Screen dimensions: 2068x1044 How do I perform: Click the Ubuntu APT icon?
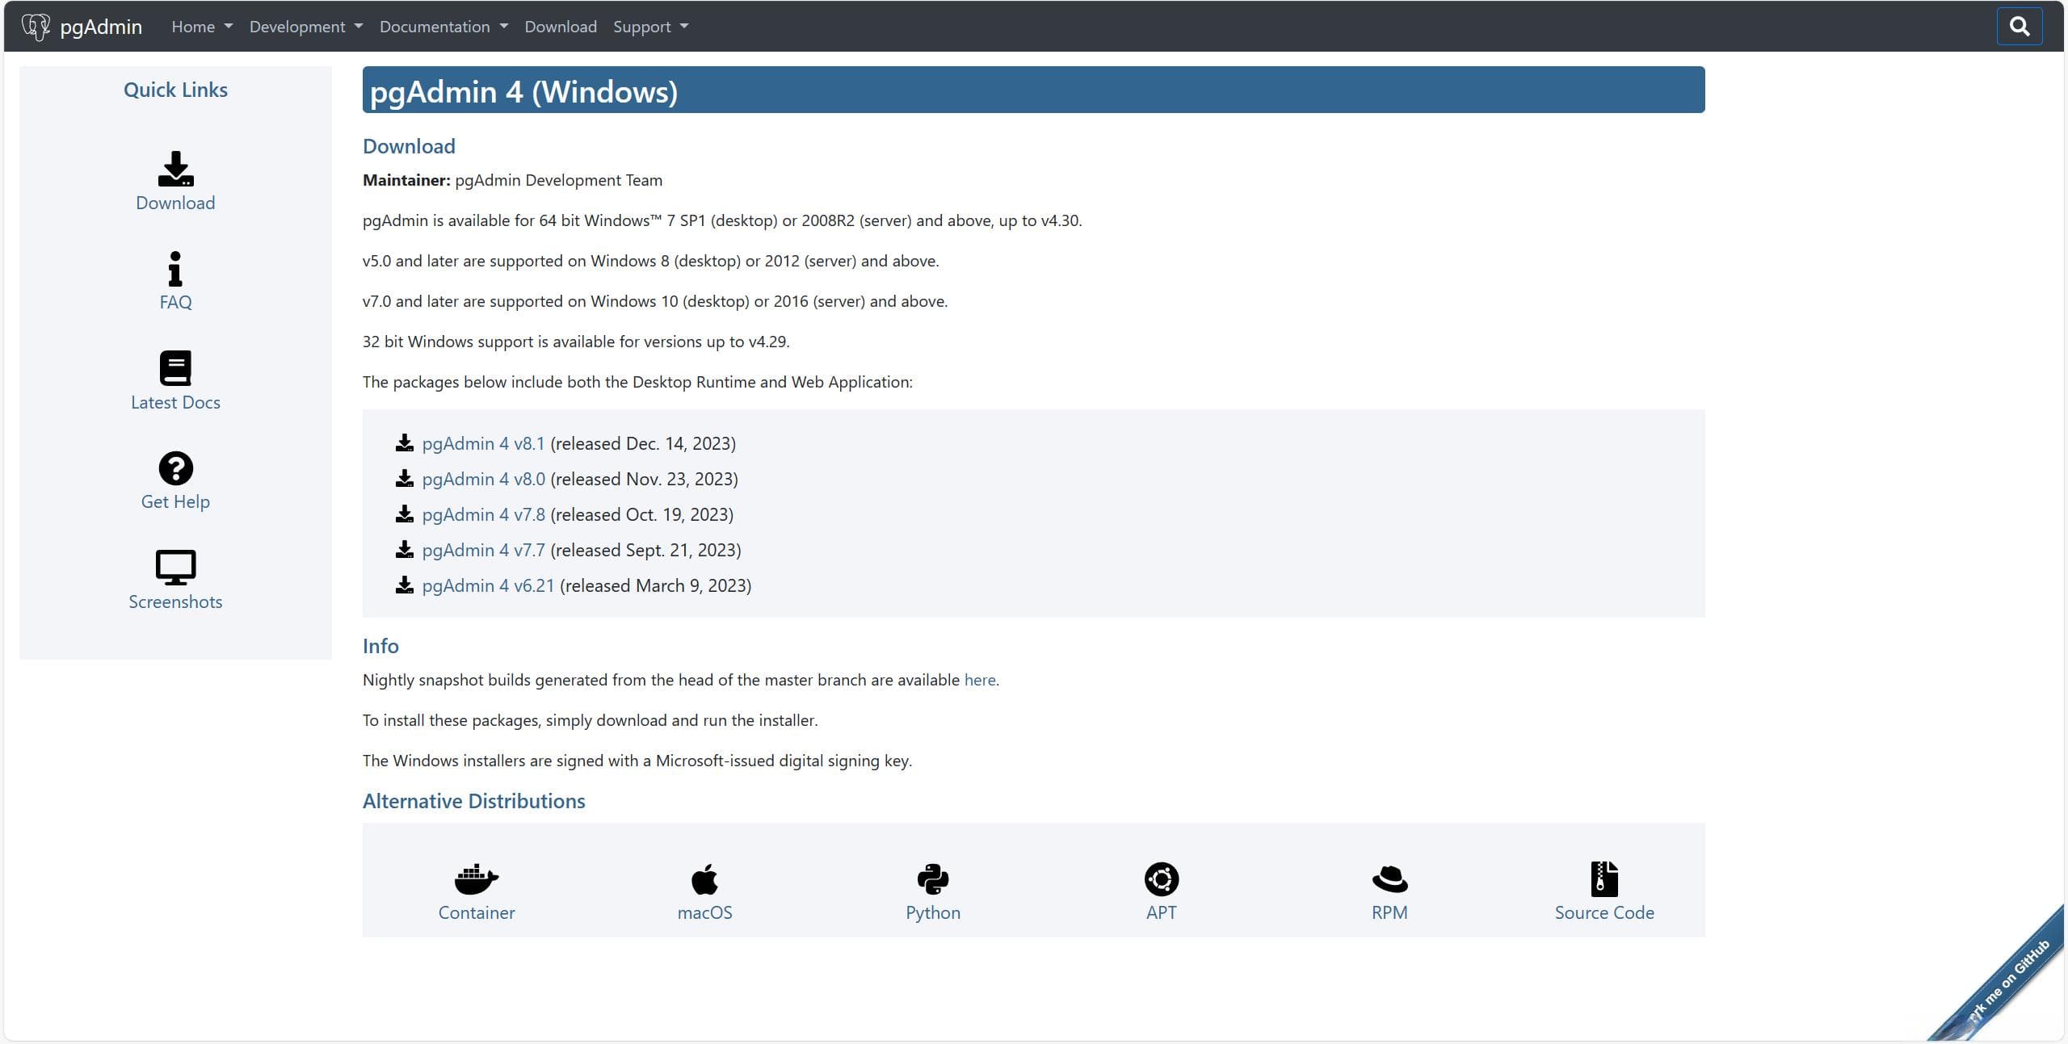click(1162, 879)
